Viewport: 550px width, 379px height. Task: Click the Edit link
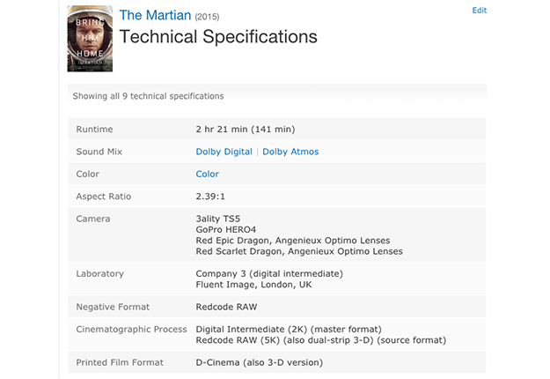tap(479, 11)
